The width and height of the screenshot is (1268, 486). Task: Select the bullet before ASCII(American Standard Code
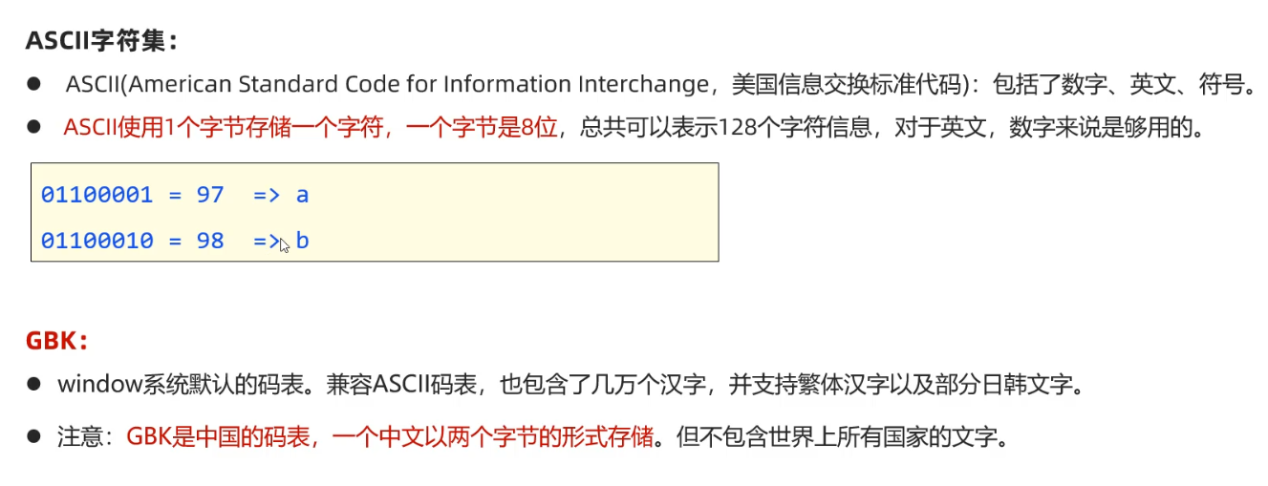[x=33, y=84]
